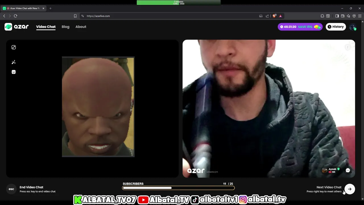This screenshot has width=364, height=205.
Task: Select the Azar Video Chat browser tab
Action: pyautogui.click(x=24, y=8)
